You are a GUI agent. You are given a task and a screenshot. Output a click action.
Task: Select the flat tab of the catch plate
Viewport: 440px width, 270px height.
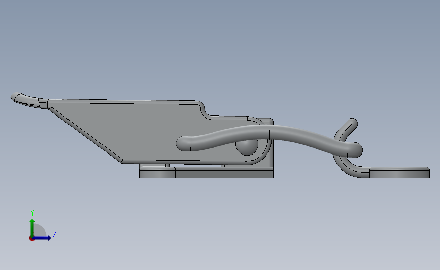pos(399,172)
